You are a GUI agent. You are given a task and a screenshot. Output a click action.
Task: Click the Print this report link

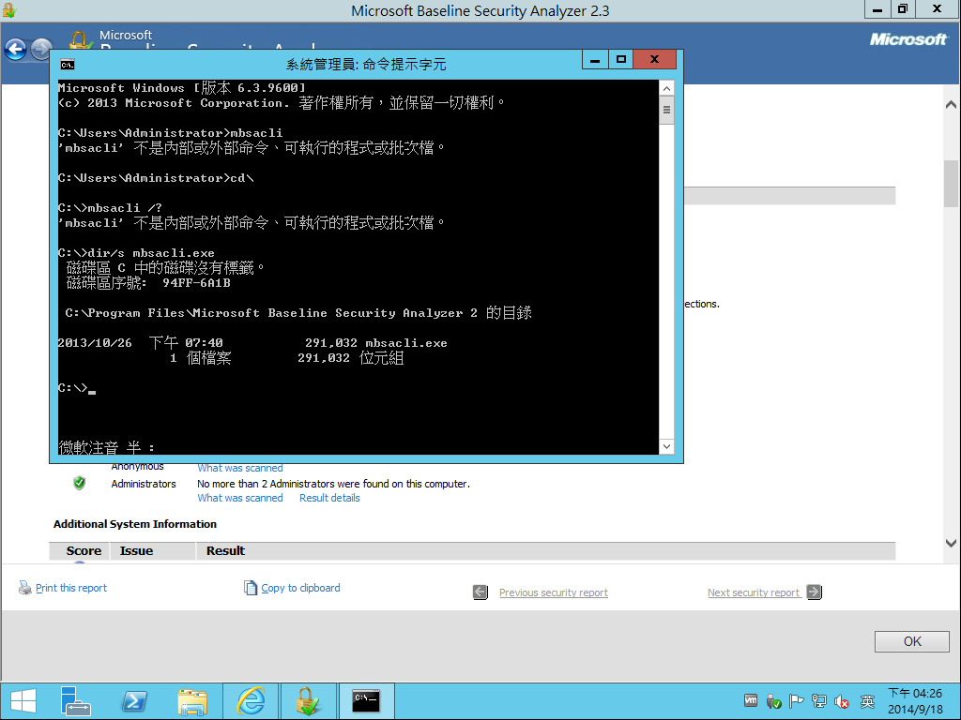pyautogui.click(x=71, y=588)
